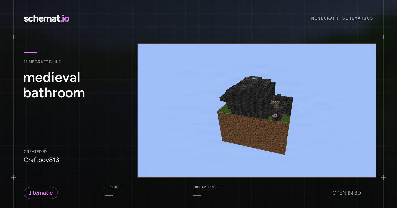
Task: Click the medieval bathroom title
Action: [x=54, y=85]
